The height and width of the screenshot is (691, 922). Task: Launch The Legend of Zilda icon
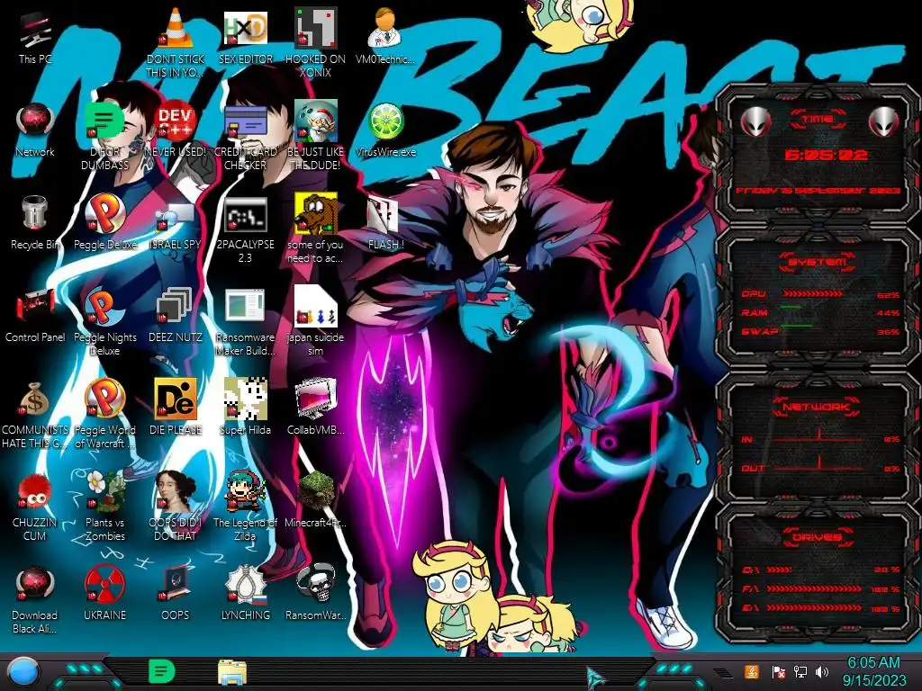tap(246, 507)
